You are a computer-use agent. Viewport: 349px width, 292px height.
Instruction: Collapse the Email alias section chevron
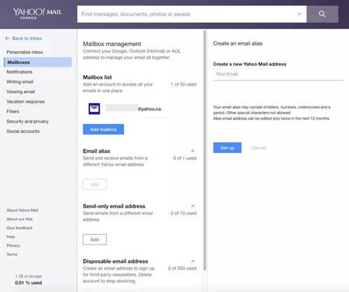[x=193, y=151]
